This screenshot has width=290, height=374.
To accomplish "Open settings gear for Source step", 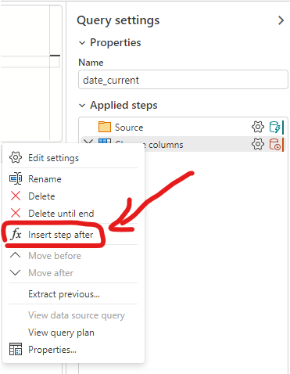I will [258, 127].
